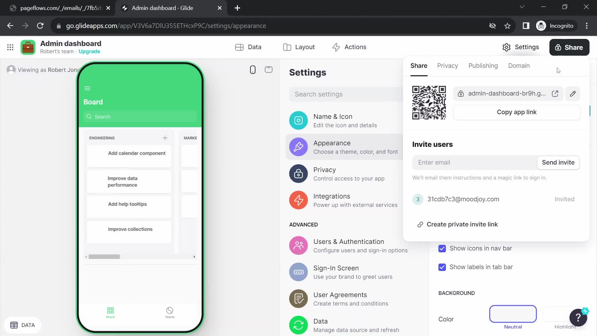The image size is (597, 336).
Task: Select the Actions panel icon
Action: tap(336, 47)
